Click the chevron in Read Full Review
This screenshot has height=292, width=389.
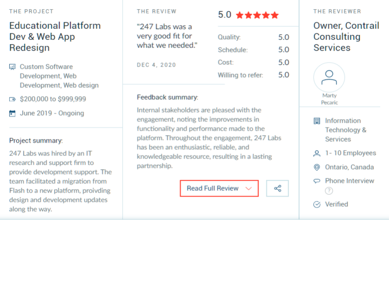(248, 189)
